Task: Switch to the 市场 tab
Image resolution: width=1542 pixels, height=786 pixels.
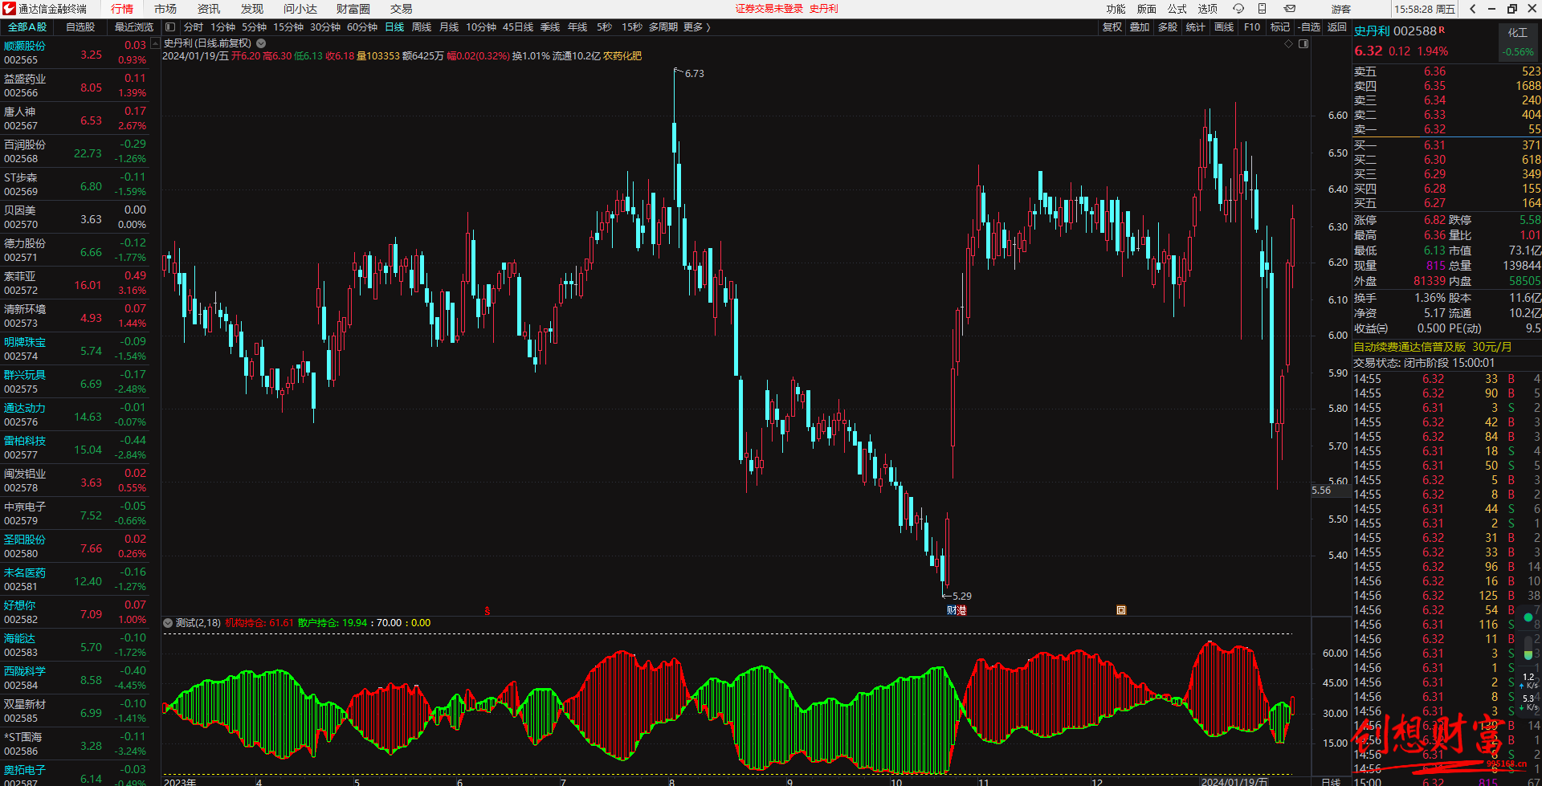Action: pos(165,9)
